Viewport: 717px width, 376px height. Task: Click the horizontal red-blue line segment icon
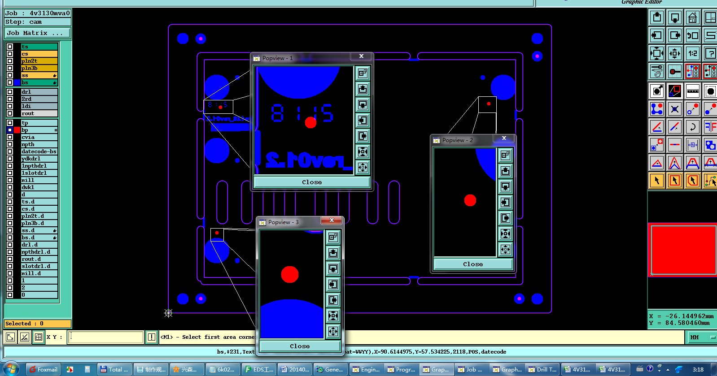point(675,145)
